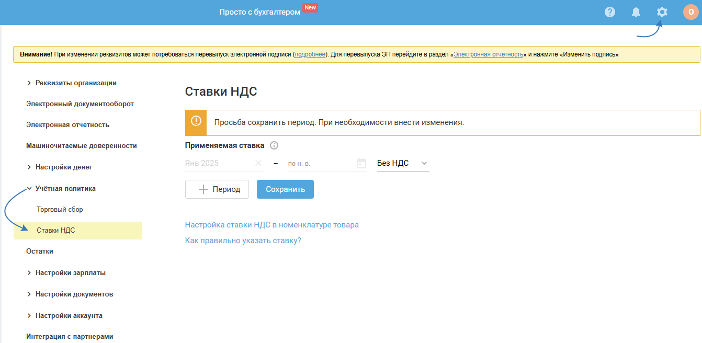Click the orange warning icon in notice
702x343 pixels.
(196, 121)
